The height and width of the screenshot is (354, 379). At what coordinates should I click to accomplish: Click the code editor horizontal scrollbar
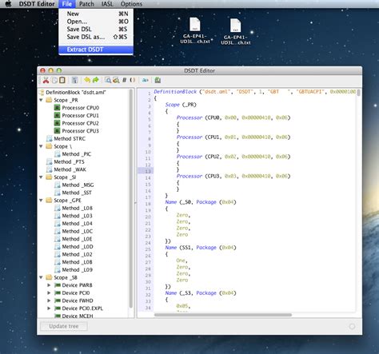pyautogui.click(x=223, y=315)
